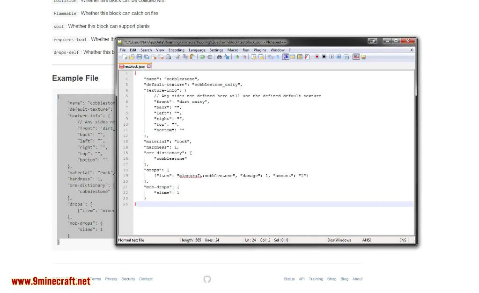Play back the recorded macro

pos(332,57)
